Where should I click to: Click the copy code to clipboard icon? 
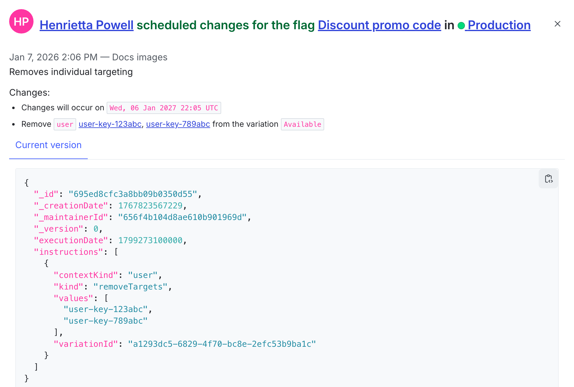[548, 179]
